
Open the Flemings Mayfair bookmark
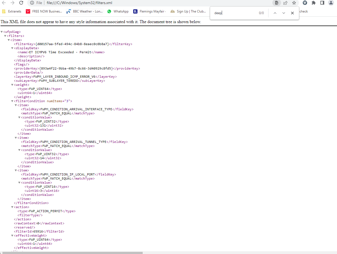tap(150, 11)
